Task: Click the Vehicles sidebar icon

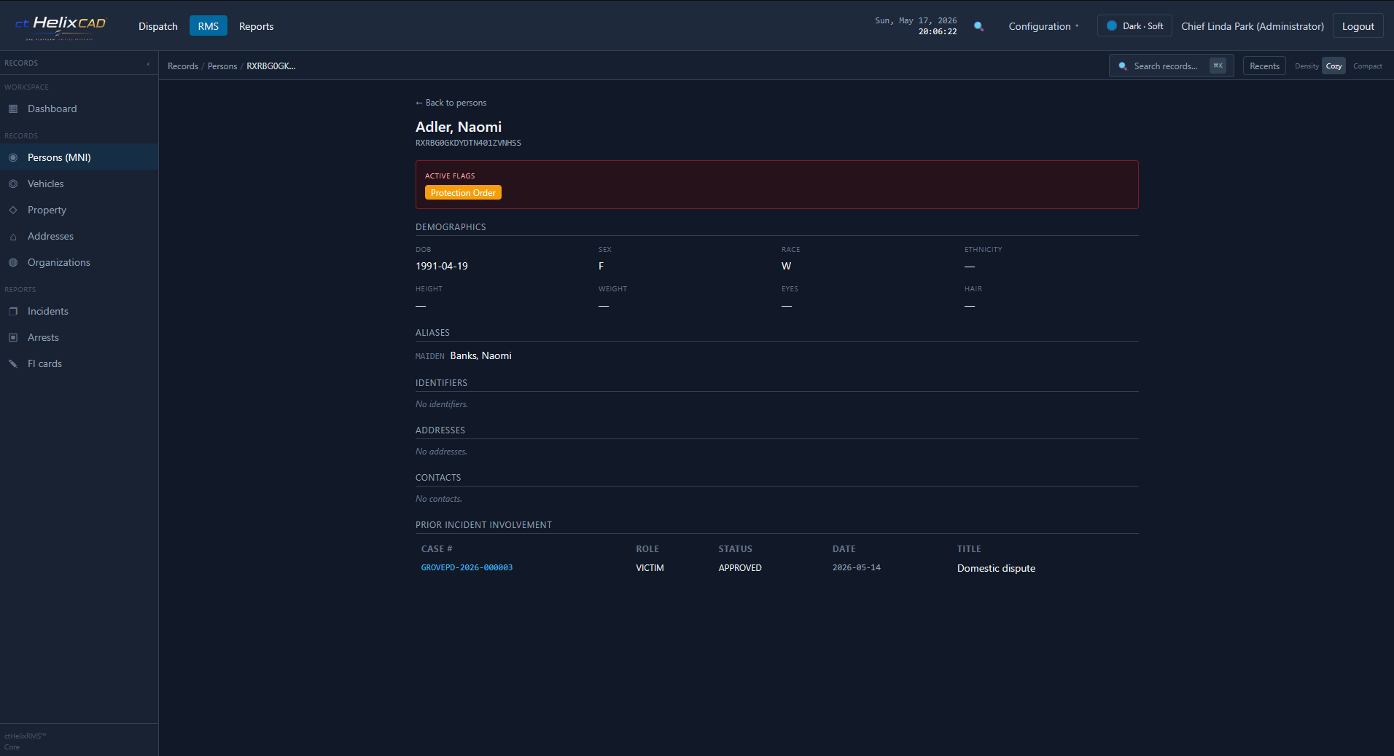Action: coord(13,184)
